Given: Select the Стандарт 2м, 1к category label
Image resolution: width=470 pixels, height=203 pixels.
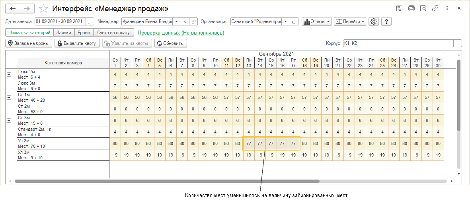Looking at the screenshot, I should [63, 132].
